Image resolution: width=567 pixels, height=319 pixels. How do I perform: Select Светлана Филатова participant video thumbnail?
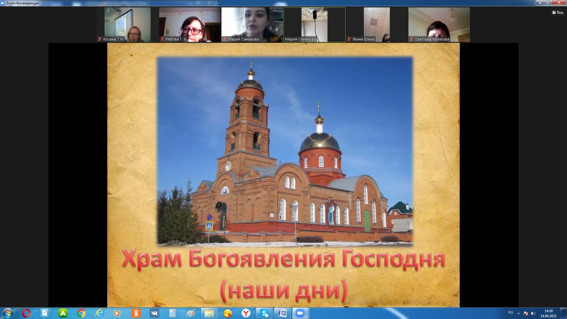[439, 25]
